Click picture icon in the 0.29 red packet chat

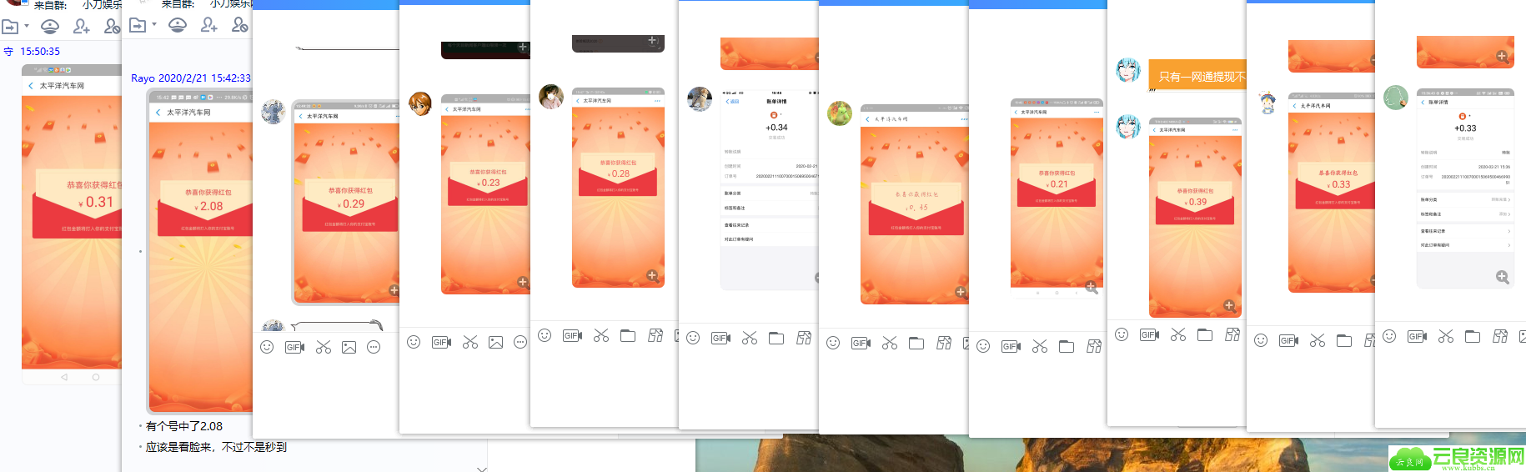point(349,347)
